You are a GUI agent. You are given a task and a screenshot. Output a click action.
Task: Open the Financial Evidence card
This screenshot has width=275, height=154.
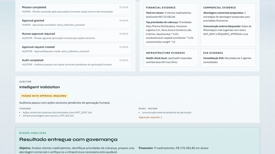[171, 25]
